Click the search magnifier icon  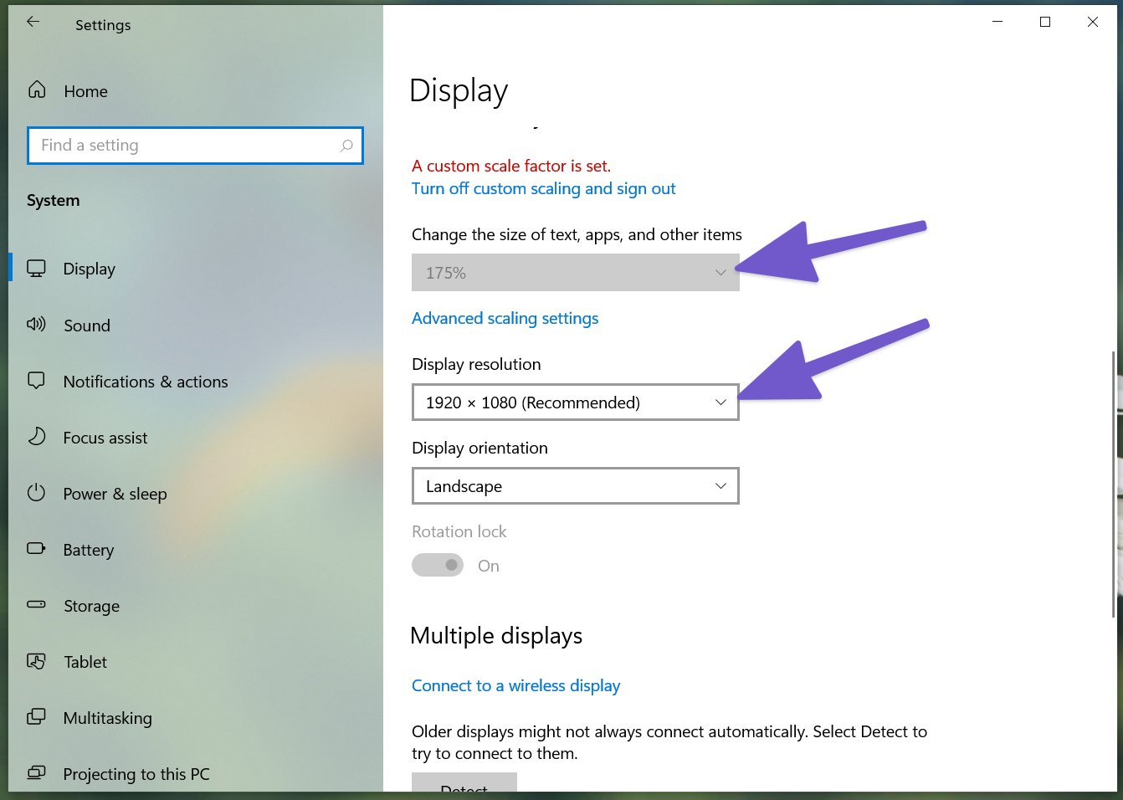[346, 146]
